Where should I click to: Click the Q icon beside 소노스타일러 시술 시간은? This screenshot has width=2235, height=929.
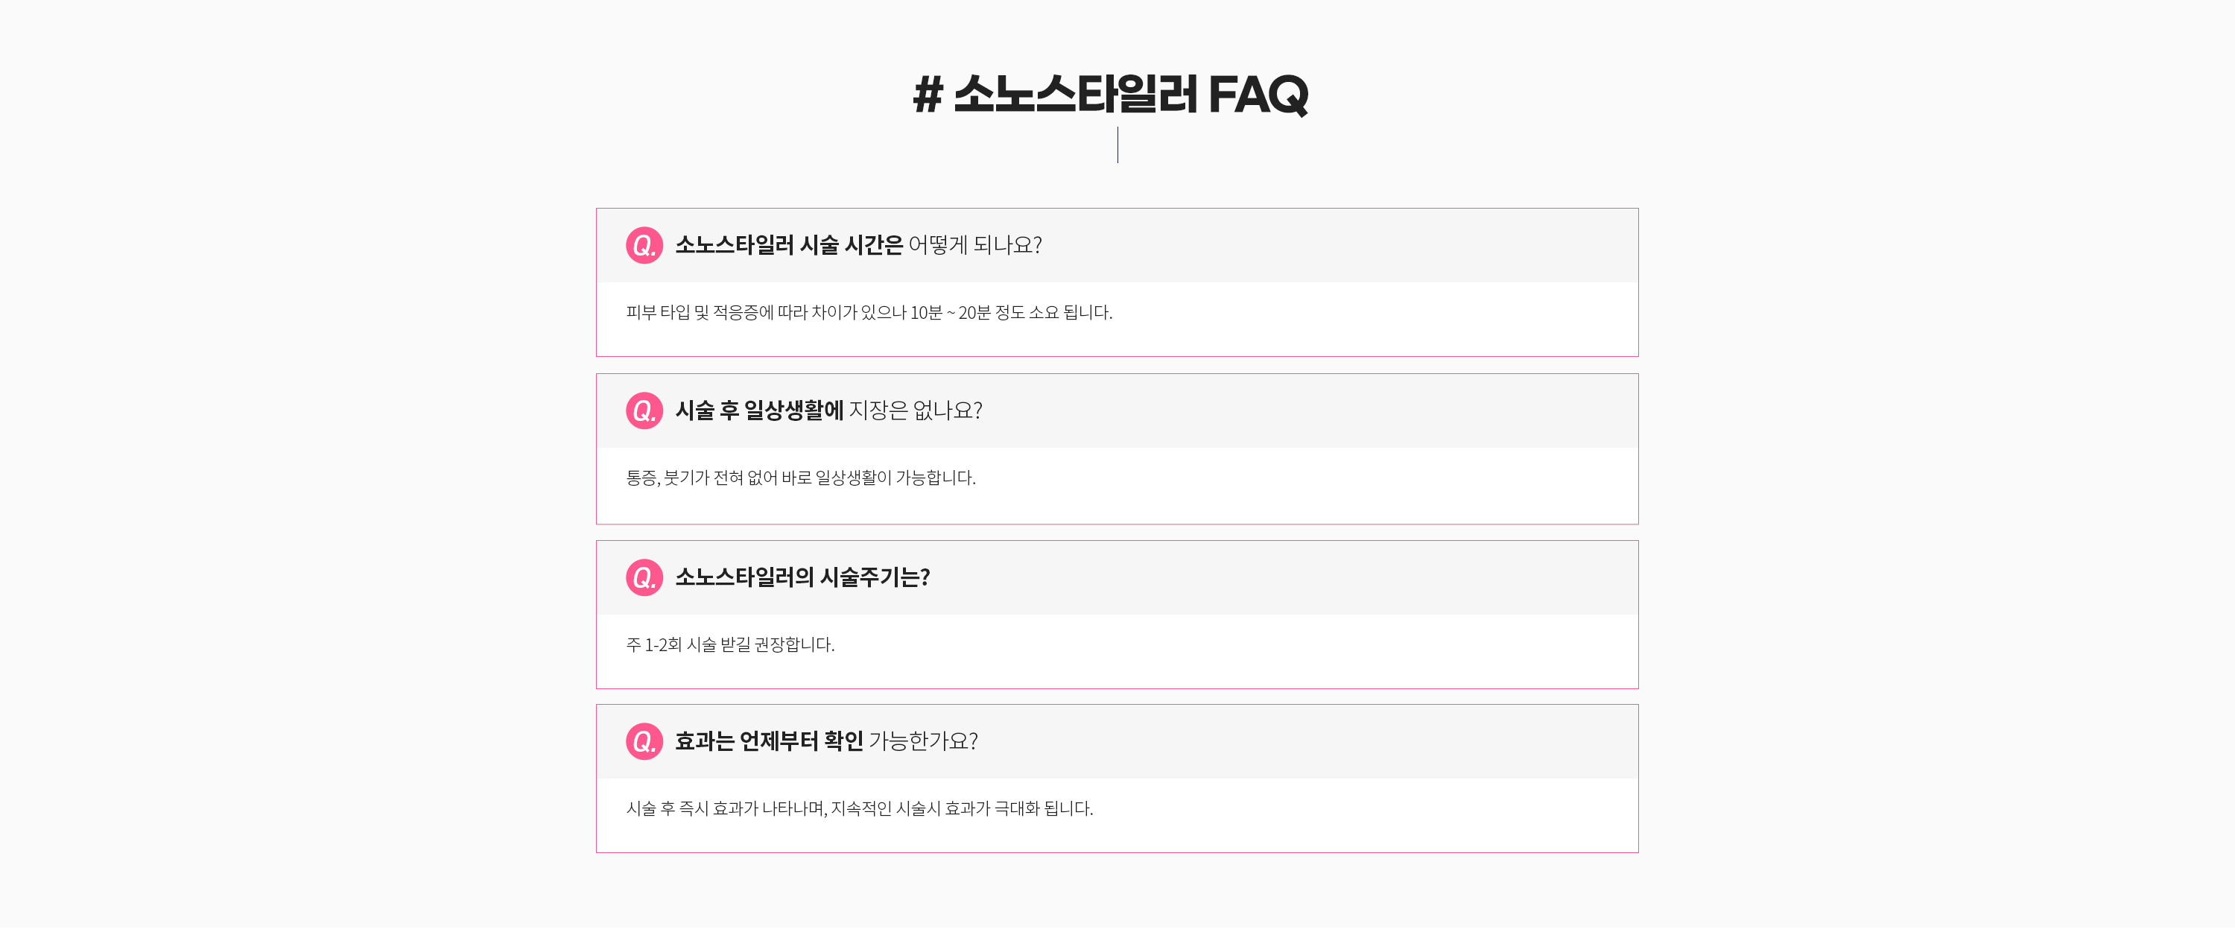644,246
